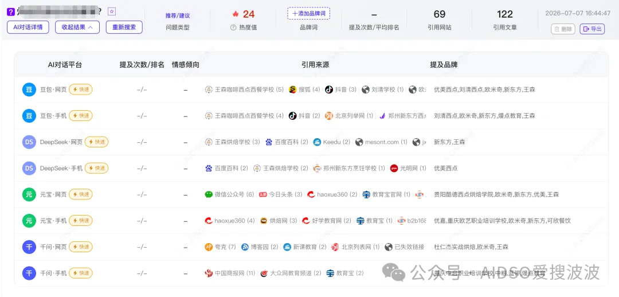Open 今日头条 (3) source

[x=281, y=194]
